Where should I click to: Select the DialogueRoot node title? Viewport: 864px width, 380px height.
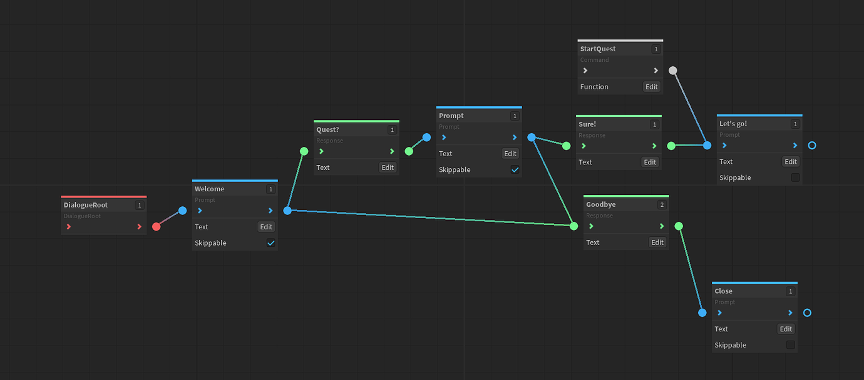pos(86,205)
